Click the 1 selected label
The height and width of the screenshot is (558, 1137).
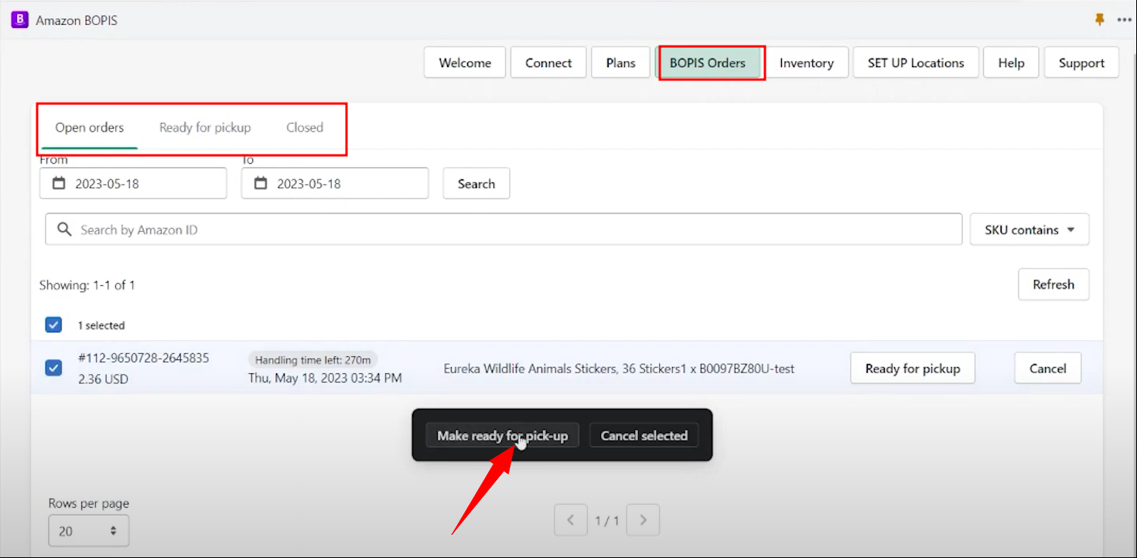(101, 325)
